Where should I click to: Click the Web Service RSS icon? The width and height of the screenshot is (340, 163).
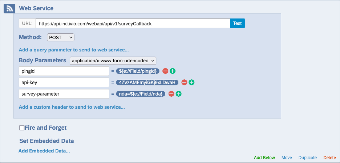9,8
